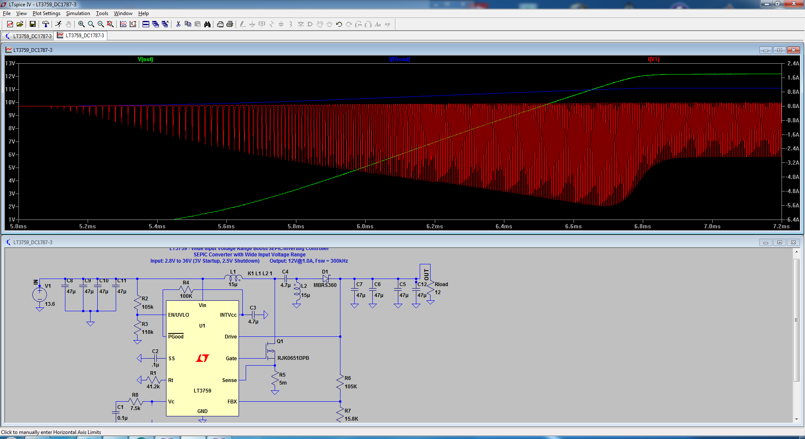This screenshot has height=439, width=805.
Task: Click the V1 source value 13.6
Action: (x=50, y=304)
